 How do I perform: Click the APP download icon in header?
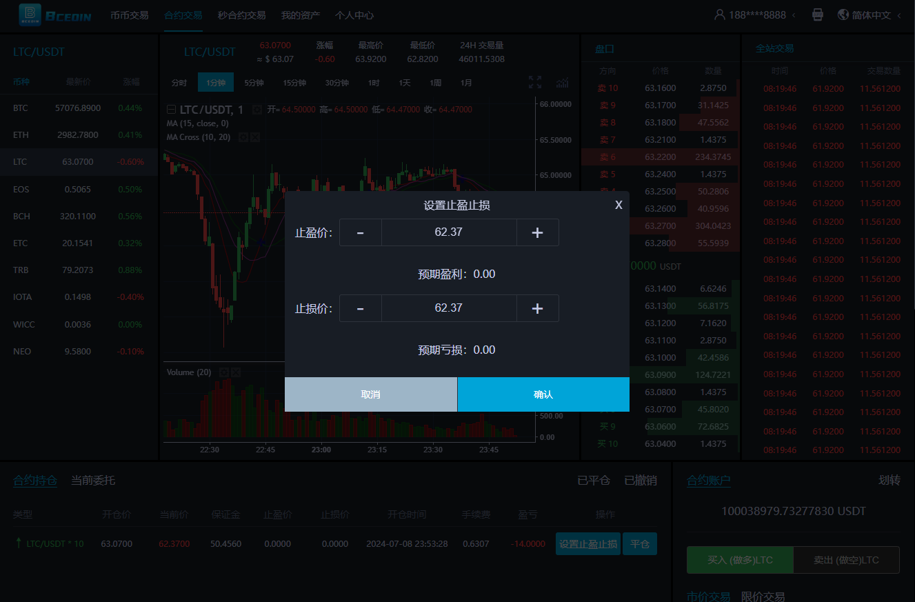click(818, 14)
